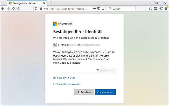Viewport: 169px width, 106px height.
Task: Click the heading Bestätigen Ihrer Identität
Action: click(x=77, y=32)
